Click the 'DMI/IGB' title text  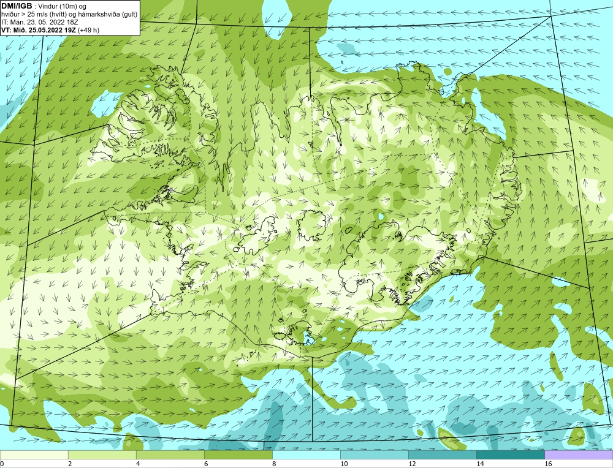[17, 6]
